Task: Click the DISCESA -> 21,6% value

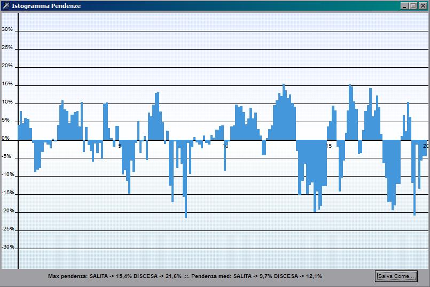Action: click(158, 276)
